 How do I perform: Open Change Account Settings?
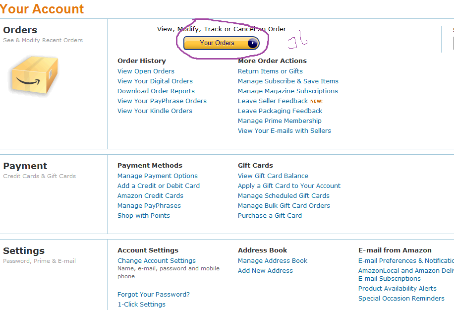157,261
